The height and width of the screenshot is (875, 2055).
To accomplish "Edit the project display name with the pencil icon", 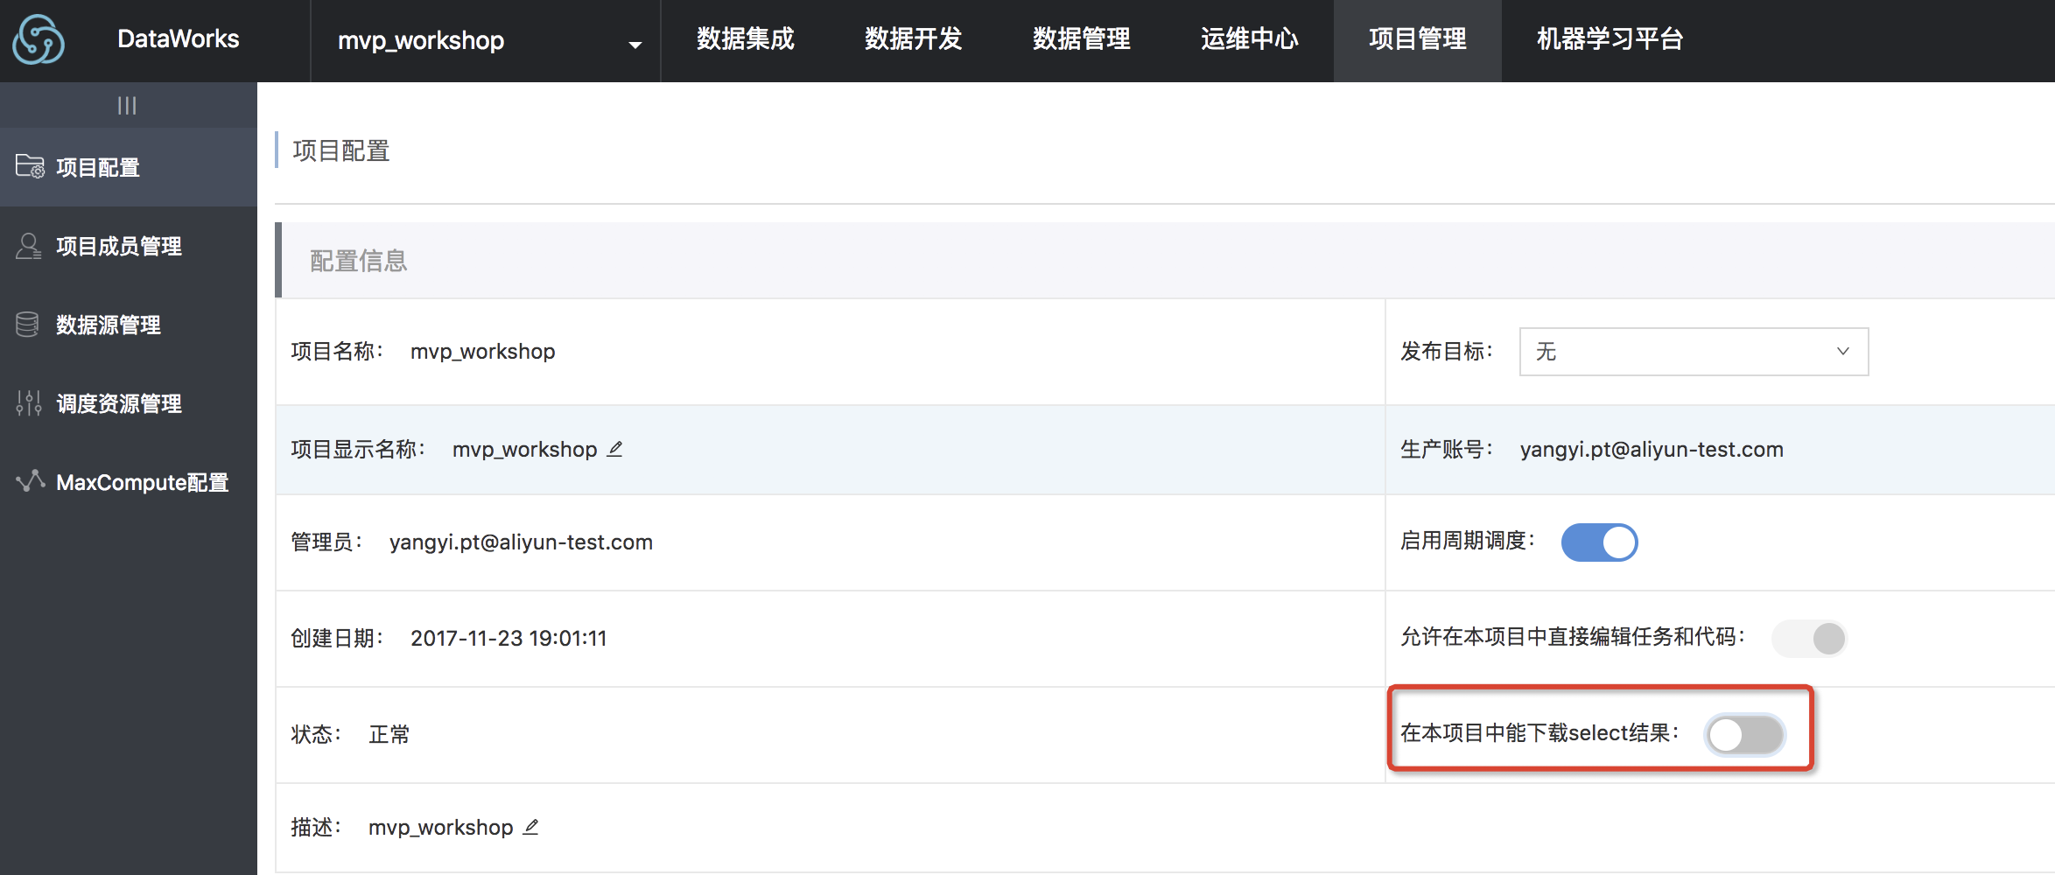I will pyautogui.click(x=615, y=449).
